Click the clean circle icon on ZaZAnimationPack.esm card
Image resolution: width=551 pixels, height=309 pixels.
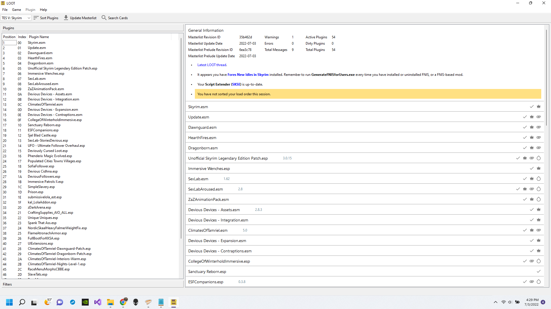click(539, 199)
